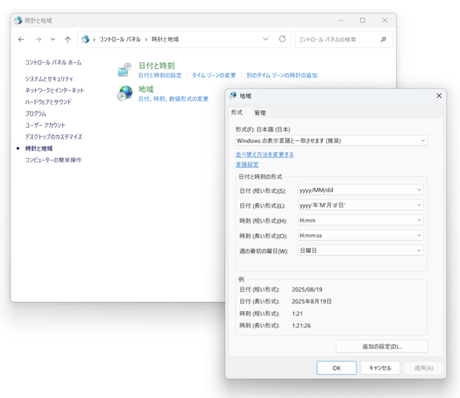
Task: Go up one level with the up arrow
Action: [68, 39]
